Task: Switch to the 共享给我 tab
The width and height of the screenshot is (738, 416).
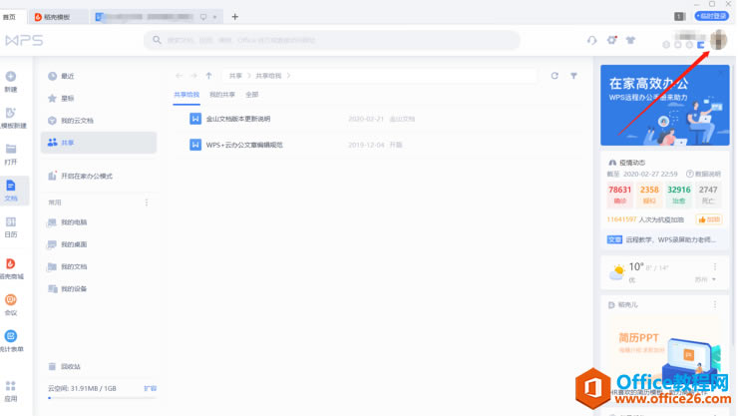Action: click(x=186, y=95)
